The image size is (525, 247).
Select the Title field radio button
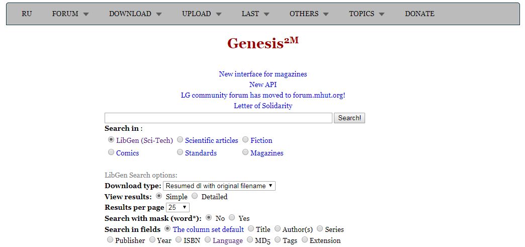pos(251,228)
